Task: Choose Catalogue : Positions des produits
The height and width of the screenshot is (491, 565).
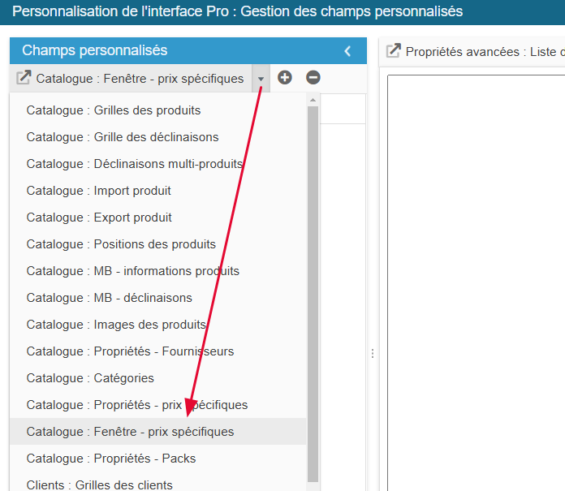Action: pos(121,244)
